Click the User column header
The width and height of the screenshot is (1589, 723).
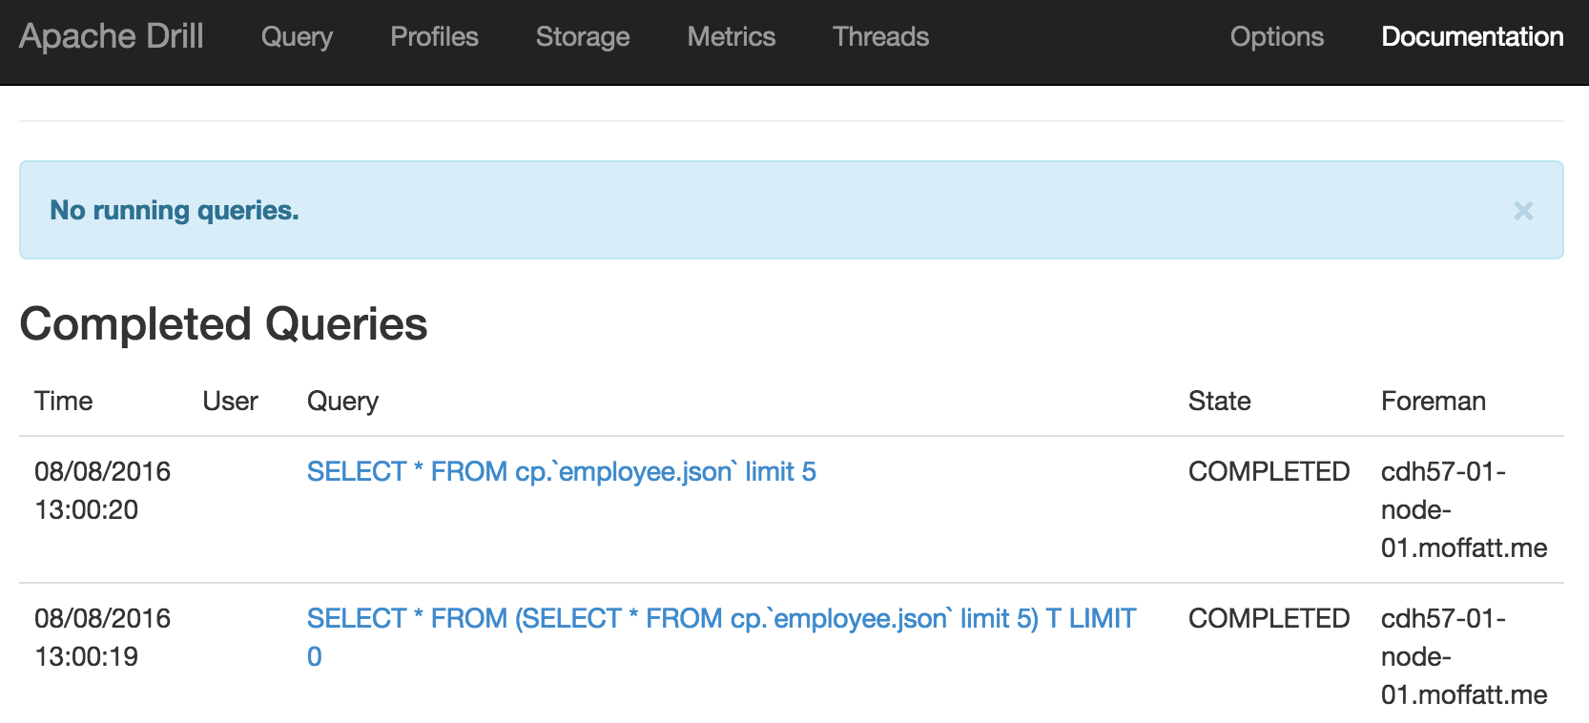pos(230,401)
